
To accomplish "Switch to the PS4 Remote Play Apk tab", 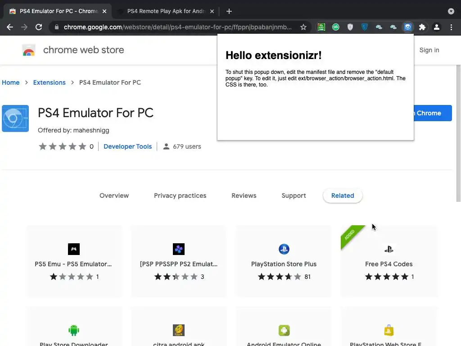I will point(166,11).
